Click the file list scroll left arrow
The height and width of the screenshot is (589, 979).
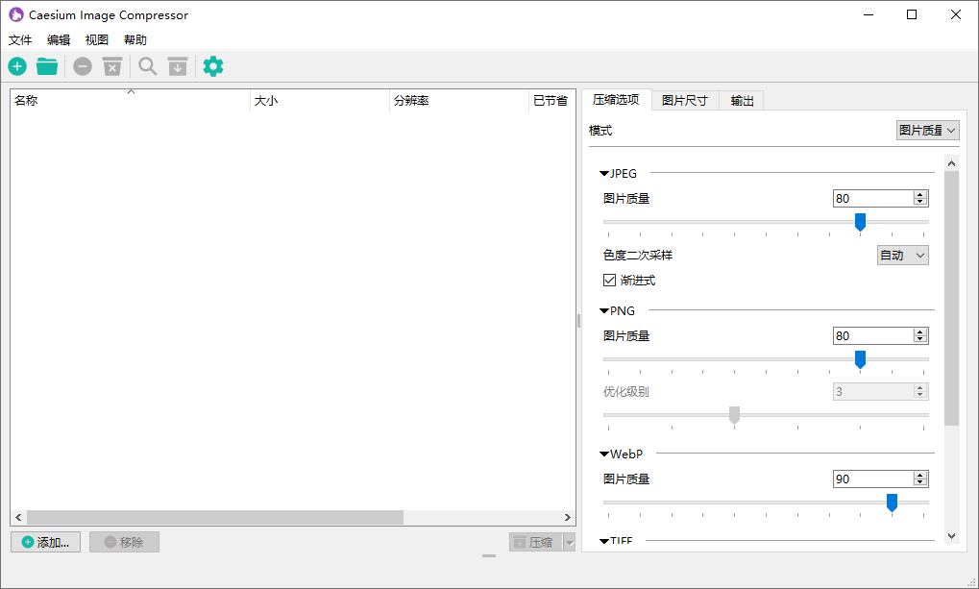[x=18, y=517]
